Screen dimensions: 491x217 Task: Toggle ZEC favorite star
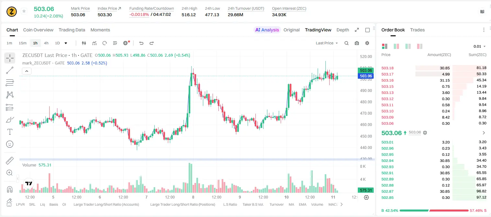coord(24,11)
